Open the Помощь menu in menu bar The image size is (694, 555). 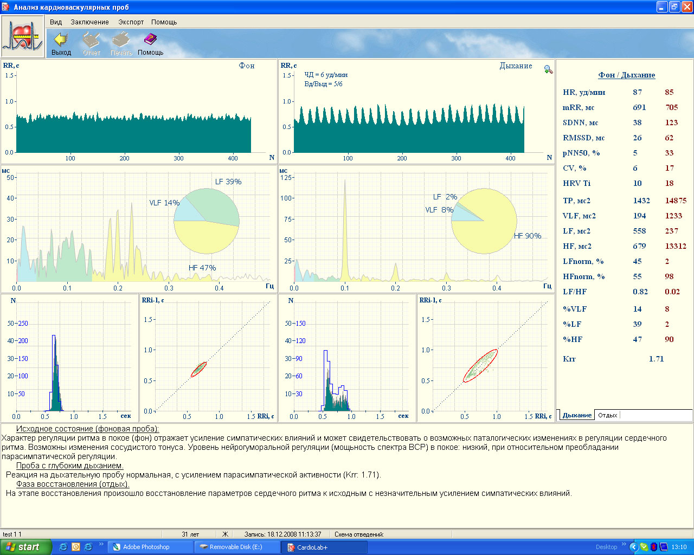(164, 22)
